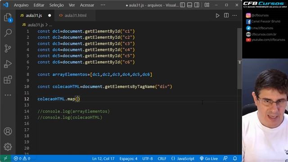The height and width of the screenshot is (162, 288).
Task: Open editor More Actions ellipsis
Action: (234, 15)
